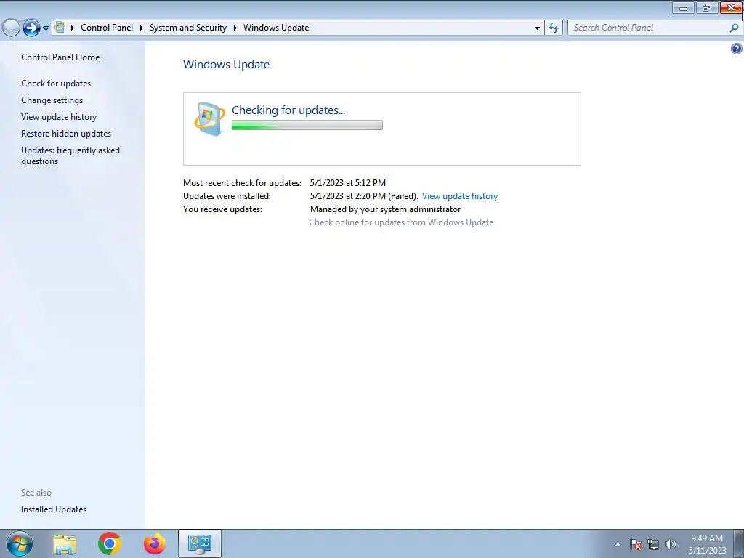Open Windows Explorer from the taskbar
This screenshot has width=744, height=558.
65,544
